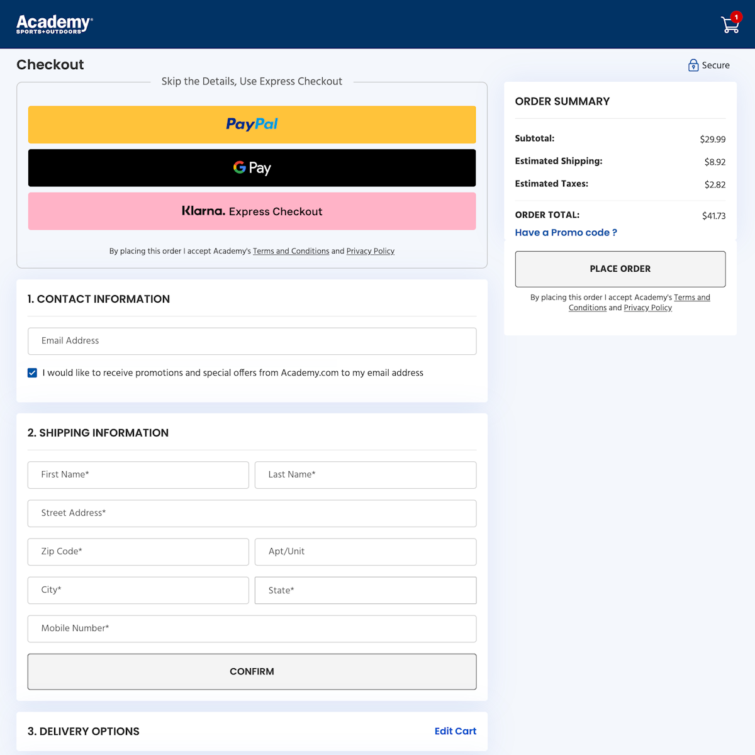Expand the Have a Promo code section
This screenshot has width=755, height=755.
click(x=566, y=233)
